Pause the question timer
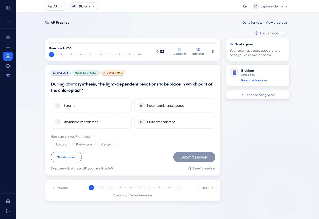Viewport: 319px width, 219px height. pyautogui.click(x=213, y=51)
